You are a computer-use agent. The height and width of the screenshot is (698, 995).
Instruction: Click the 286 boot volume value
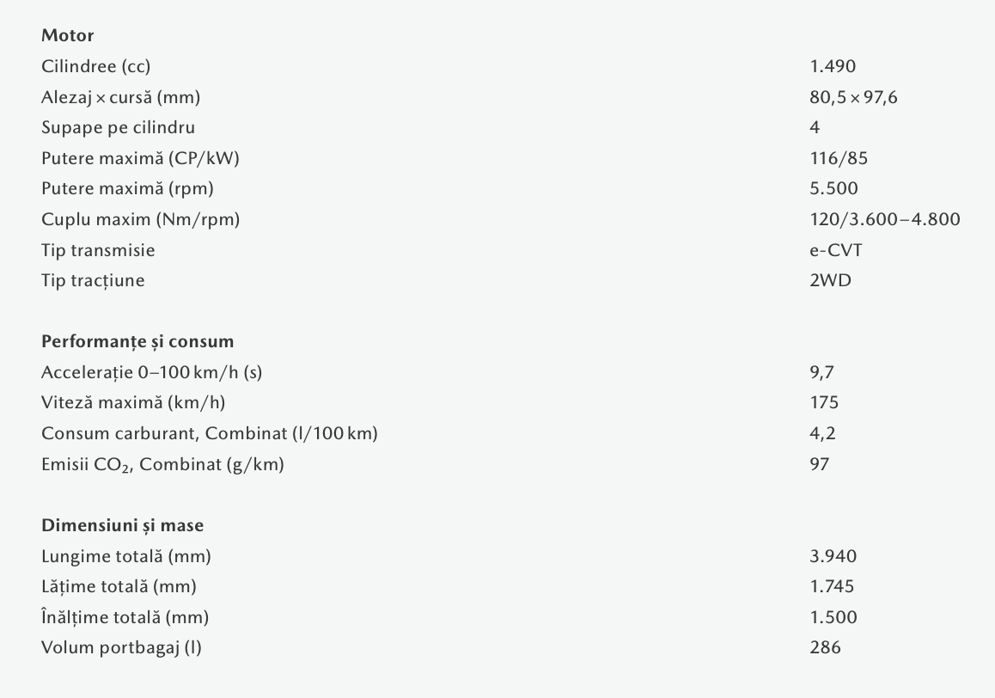[825, 647]
